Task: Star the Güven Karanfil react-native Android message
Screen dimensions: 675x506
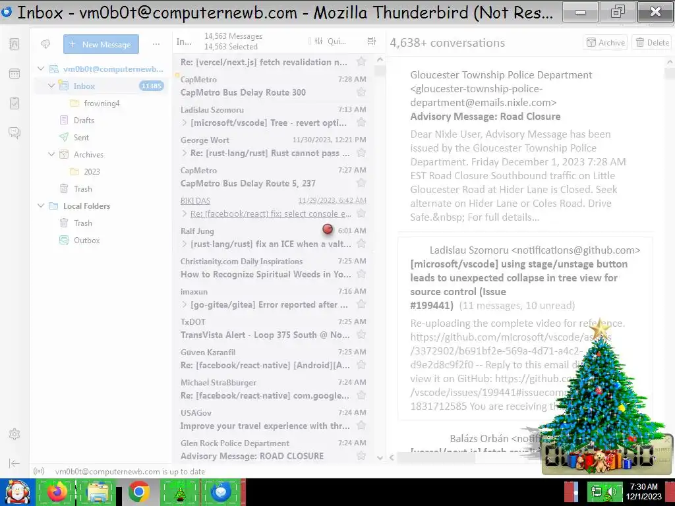Action: click(x=361, y=365)
